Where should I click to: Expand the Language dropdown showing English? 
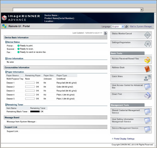(118, 26)
